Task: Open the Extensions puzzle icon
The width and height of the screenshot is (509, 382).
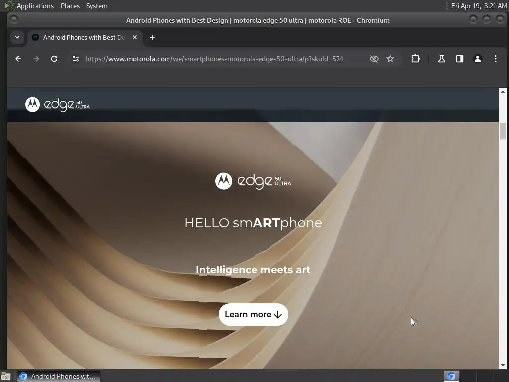Action: click(x=415, y=59)
